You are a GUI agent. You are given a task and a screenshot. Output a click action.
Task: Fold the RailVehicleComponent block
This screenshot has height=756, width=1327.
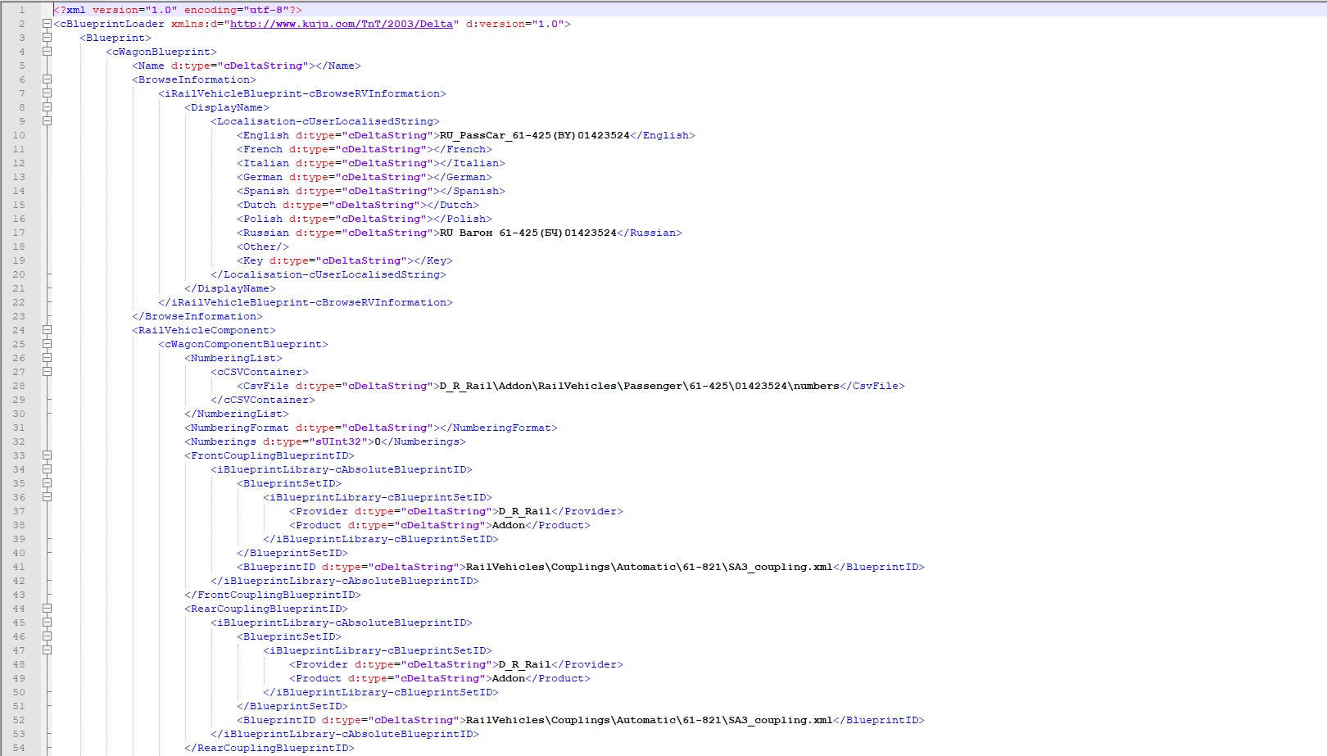pos(48,330)
